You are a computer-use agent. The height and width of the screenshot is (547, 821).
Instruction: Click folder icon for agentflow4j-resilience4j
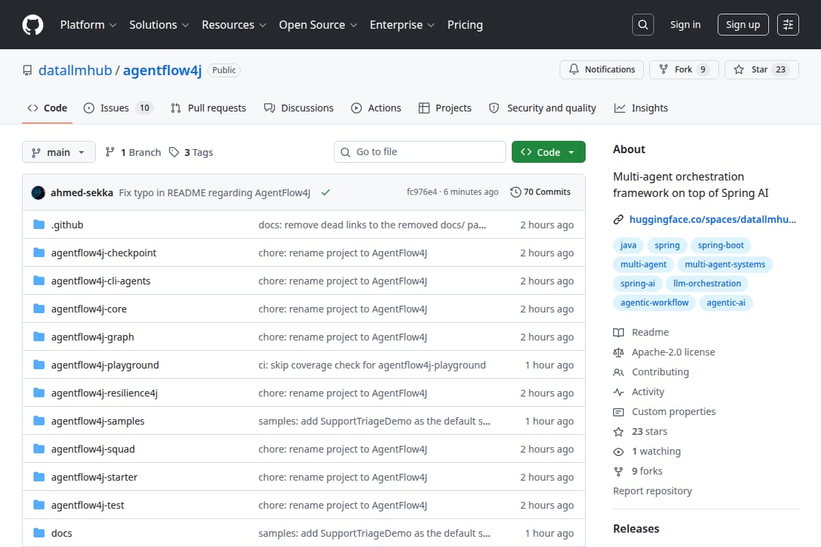click(x=39, y=392)
